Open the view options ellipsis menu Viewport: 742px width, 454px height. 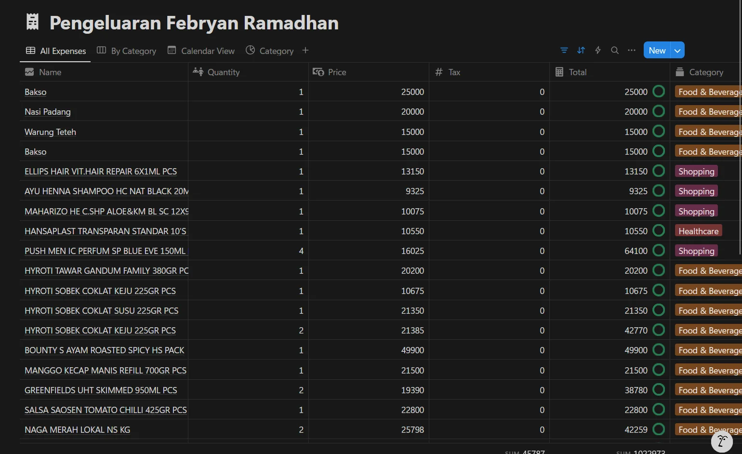pos(631,50)
